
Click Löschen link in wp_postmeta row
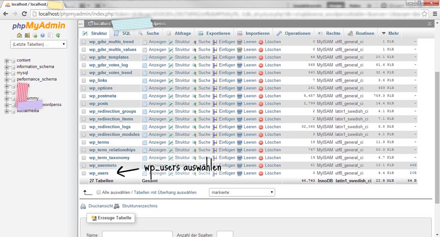[x=273, y=96]
